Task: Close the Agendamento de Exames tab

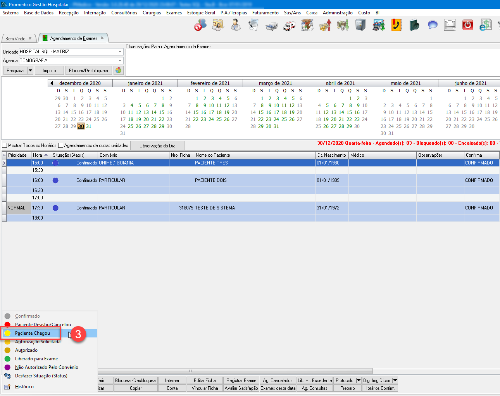Action: click(x=102, y=38)
